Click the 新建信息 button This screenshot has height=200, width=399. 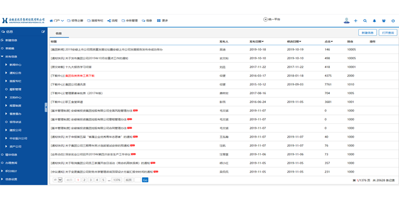click(x=368, y=33)
